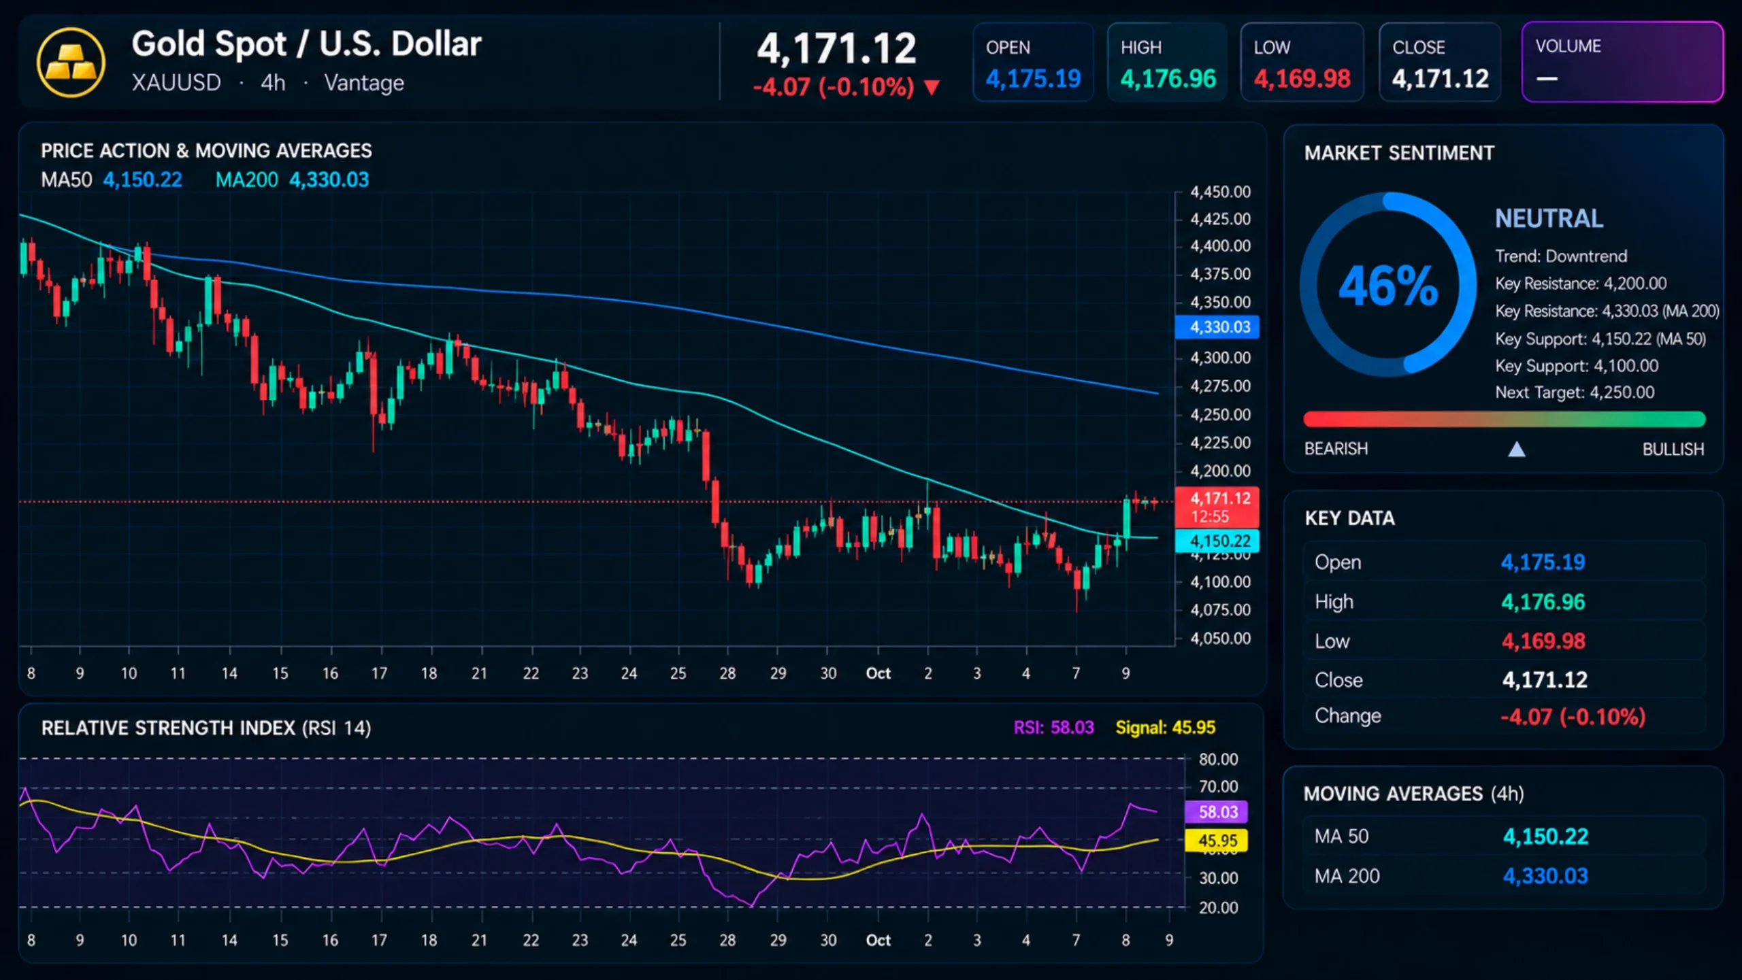Click the BULLISH label
Screen dimensions: 1742x980
pos(1673,450)
